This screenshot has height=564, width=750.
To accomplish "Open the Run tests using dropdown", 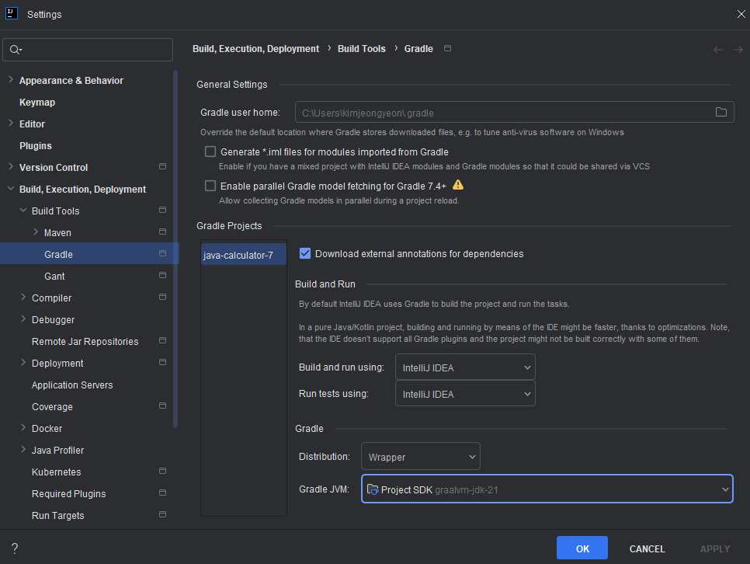I will coord(465,394).
